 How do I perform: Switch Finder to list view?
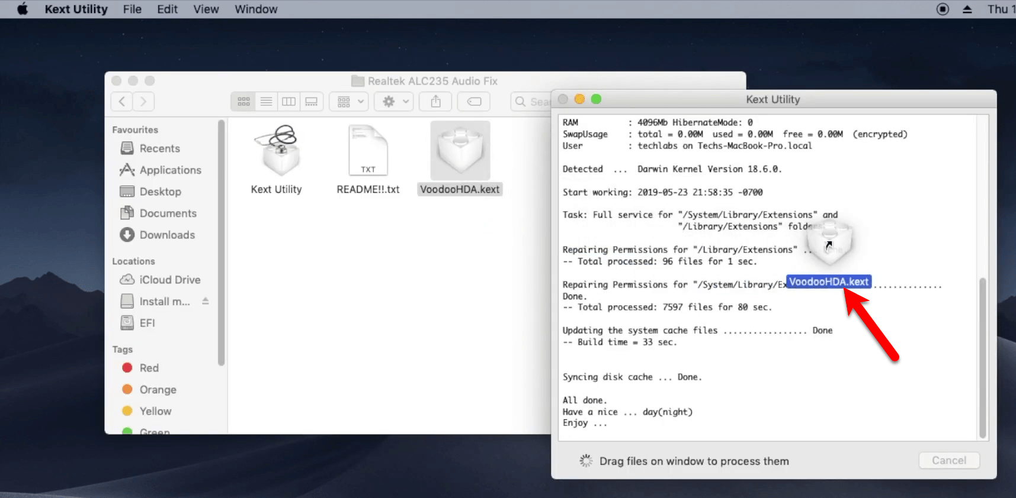click(x=266, y=101)
